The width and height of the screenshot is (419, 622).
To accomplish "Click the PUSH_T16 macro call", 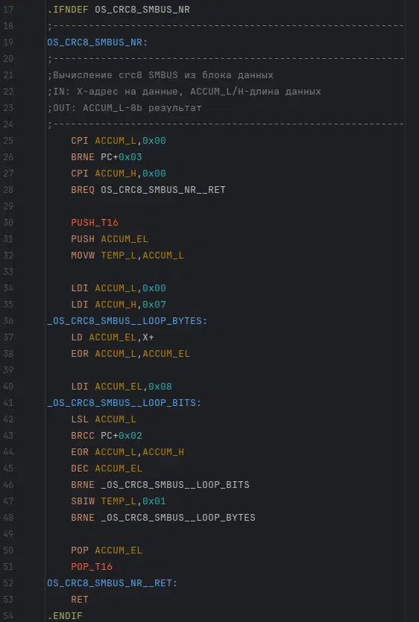I will point(95,223).
